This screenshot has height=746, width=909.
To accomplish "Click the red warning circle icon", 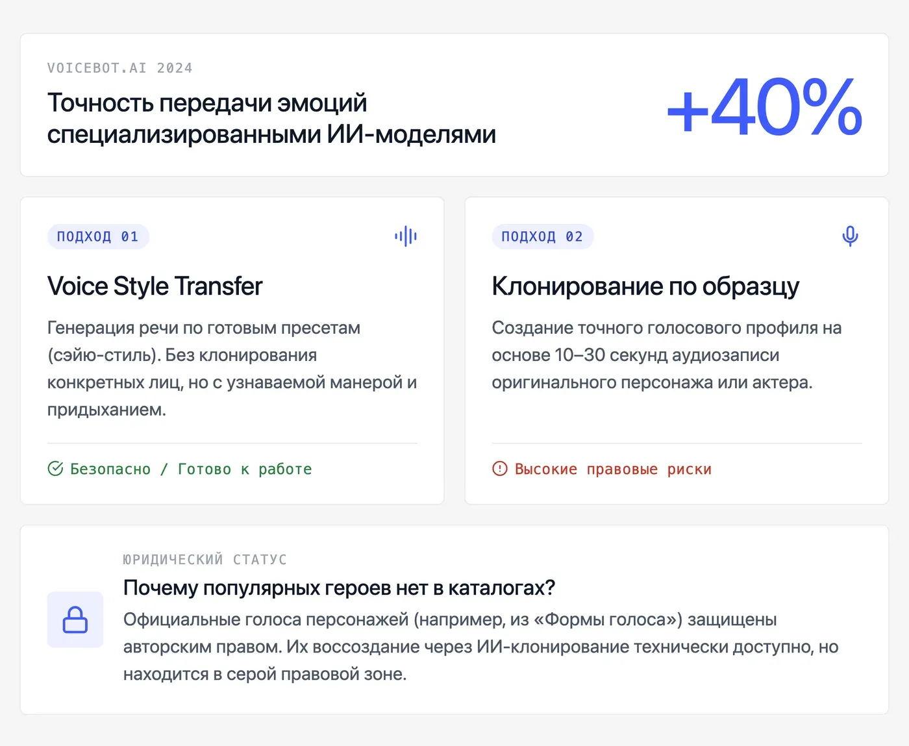I will 500,468.
